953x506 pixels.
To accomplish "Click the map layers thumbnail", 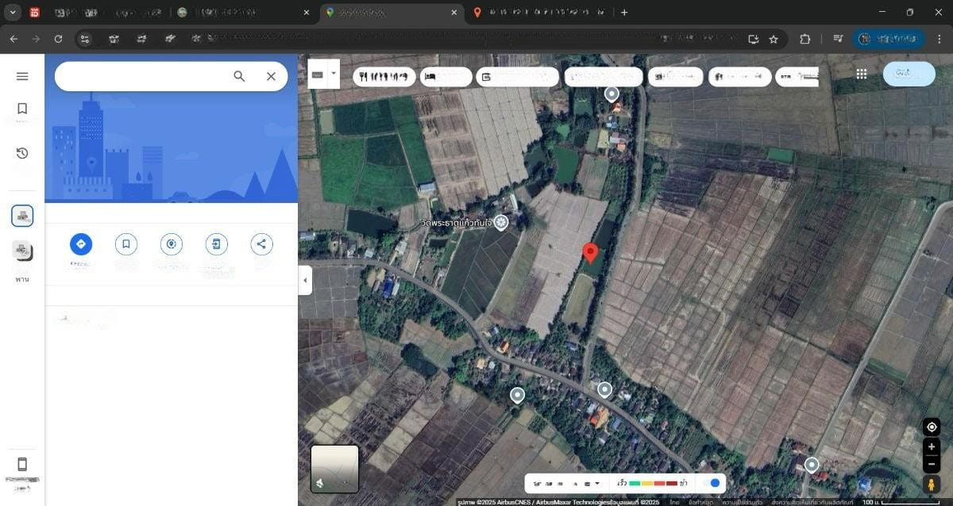I will point(334,469).
